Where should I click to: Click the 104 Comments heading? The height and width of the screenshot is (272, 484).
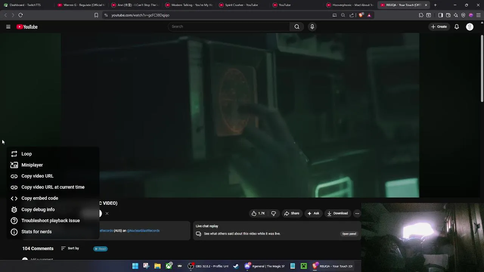(x=38, y=249)
